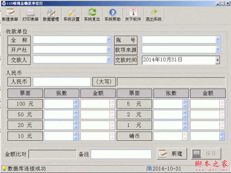The width and height of the screenshot is (231, 173).
Task: Adjust the 2 元 张数 spinner
Action: point(185,115)
